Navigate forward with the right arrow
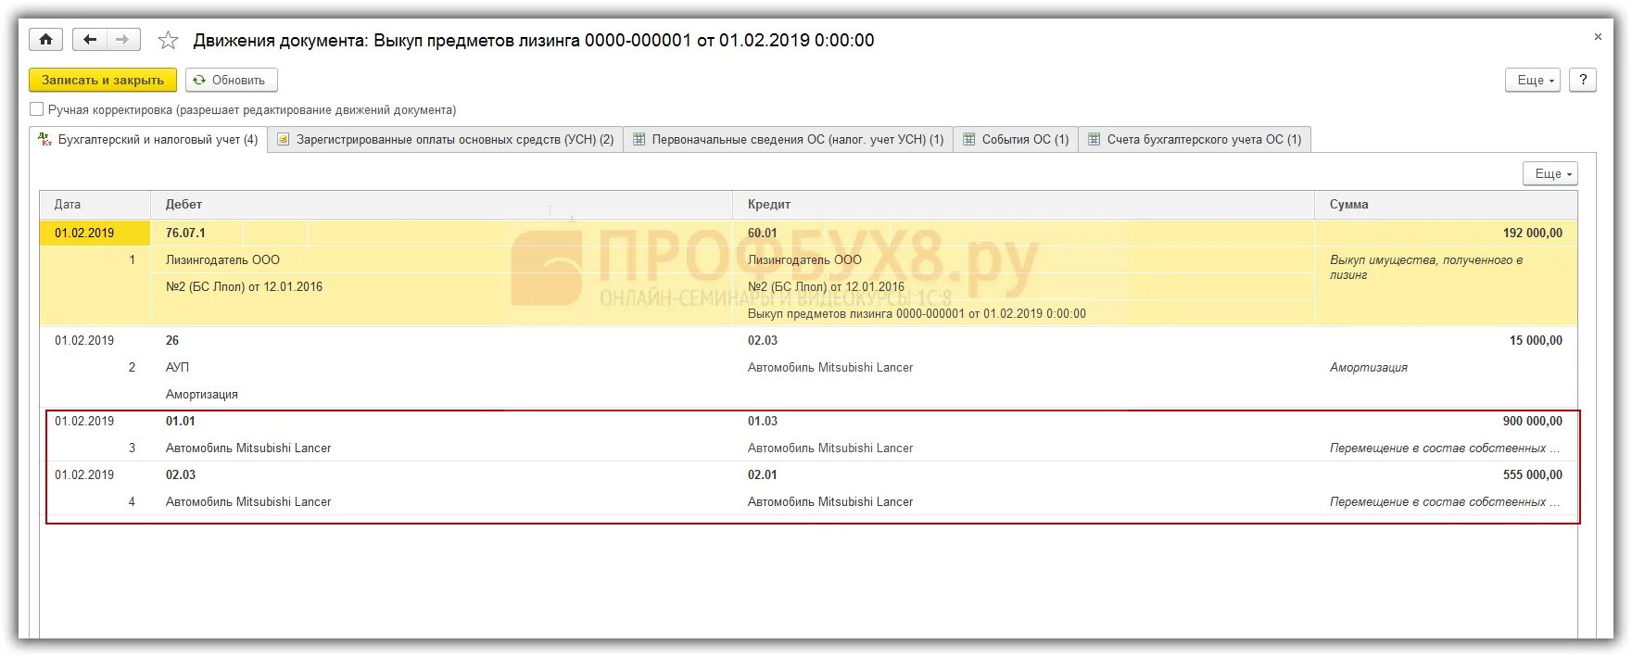The height and width of the screenshot is (657, 1632). [123, 40]
